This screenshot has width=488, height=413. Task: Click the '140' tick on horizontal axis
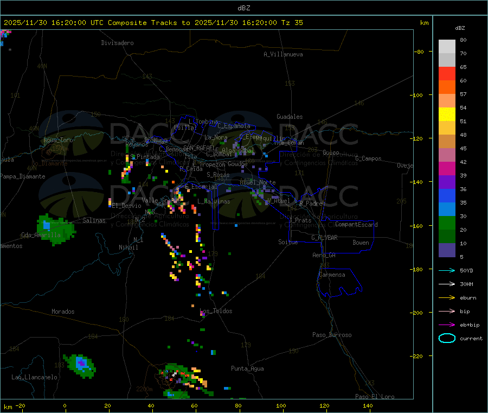pos(368,405)
